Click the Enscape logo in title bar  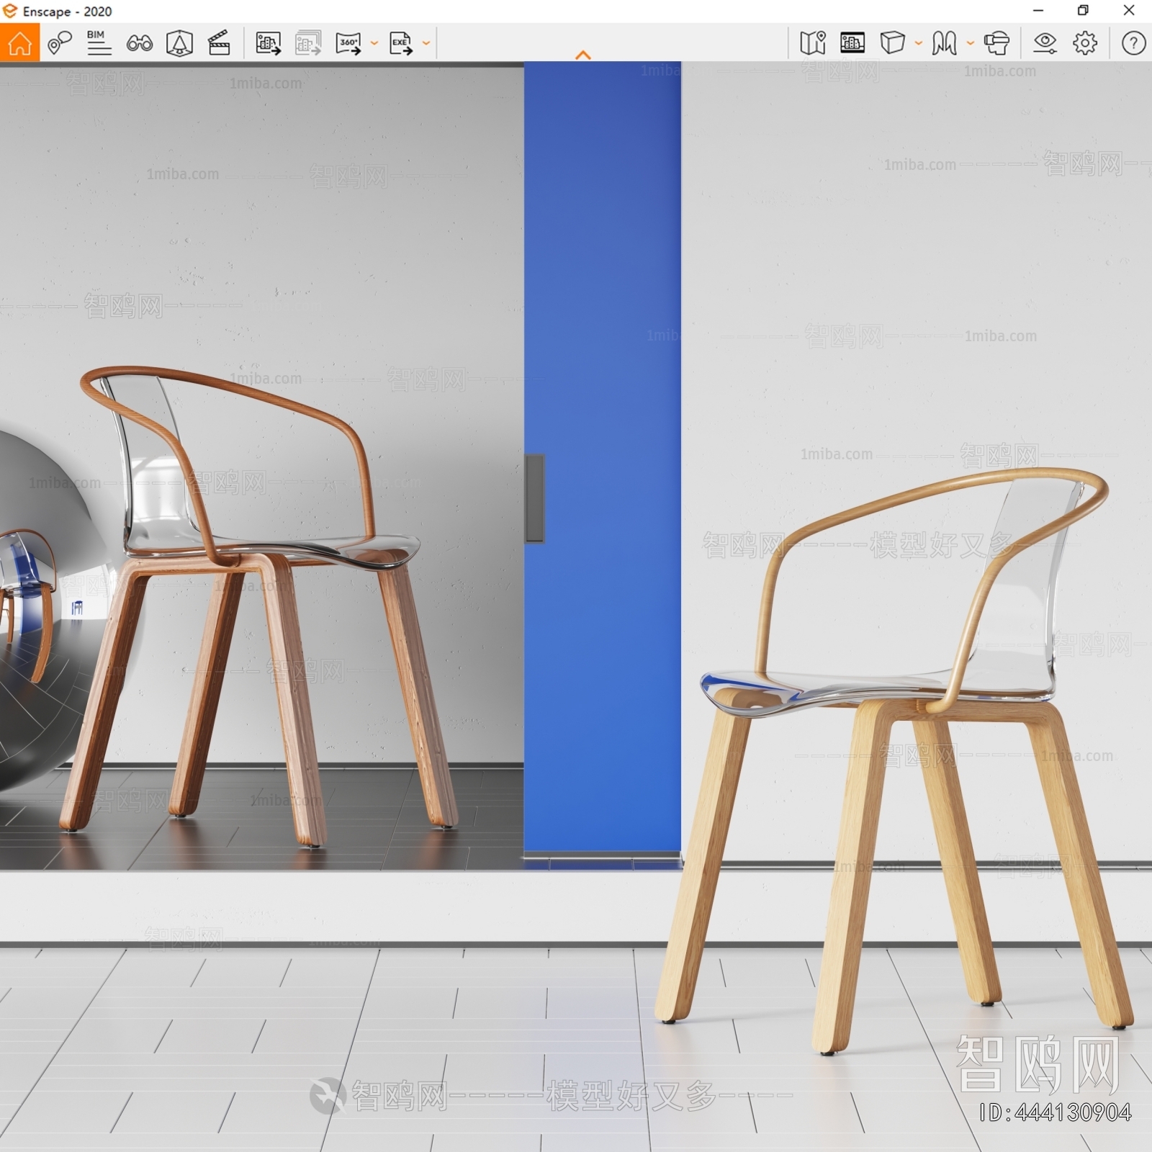coord(10,11)
